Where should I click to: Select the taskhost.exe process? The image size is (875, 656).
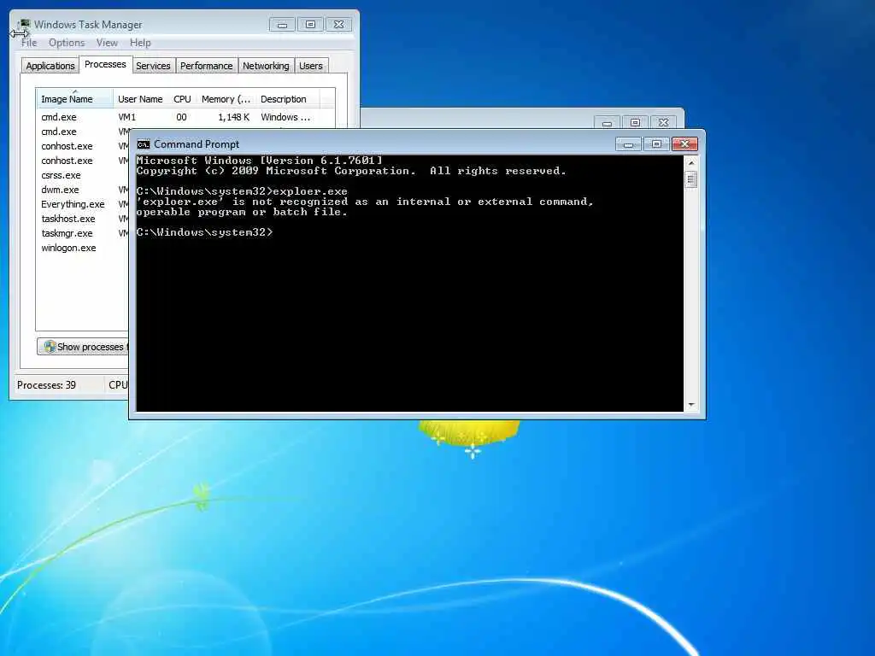(x=83, y=219)
